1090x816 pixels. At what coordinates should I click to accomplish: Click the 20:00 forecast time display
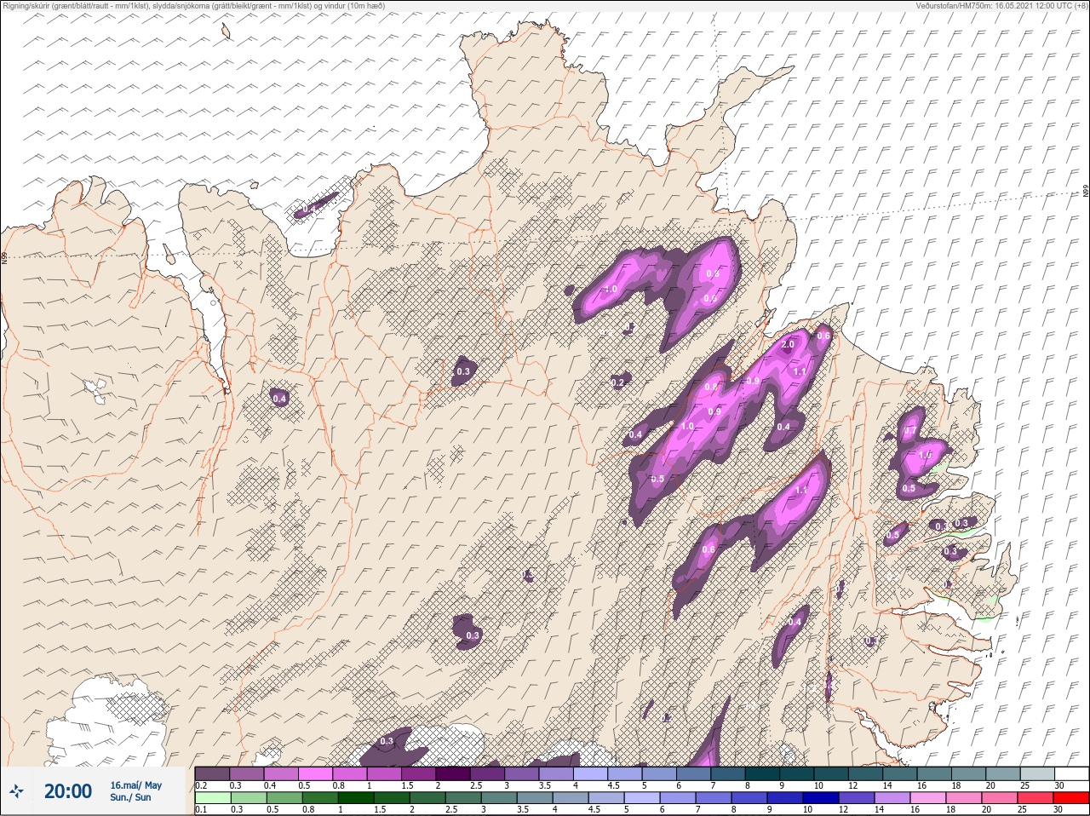[x=68, y=791]
